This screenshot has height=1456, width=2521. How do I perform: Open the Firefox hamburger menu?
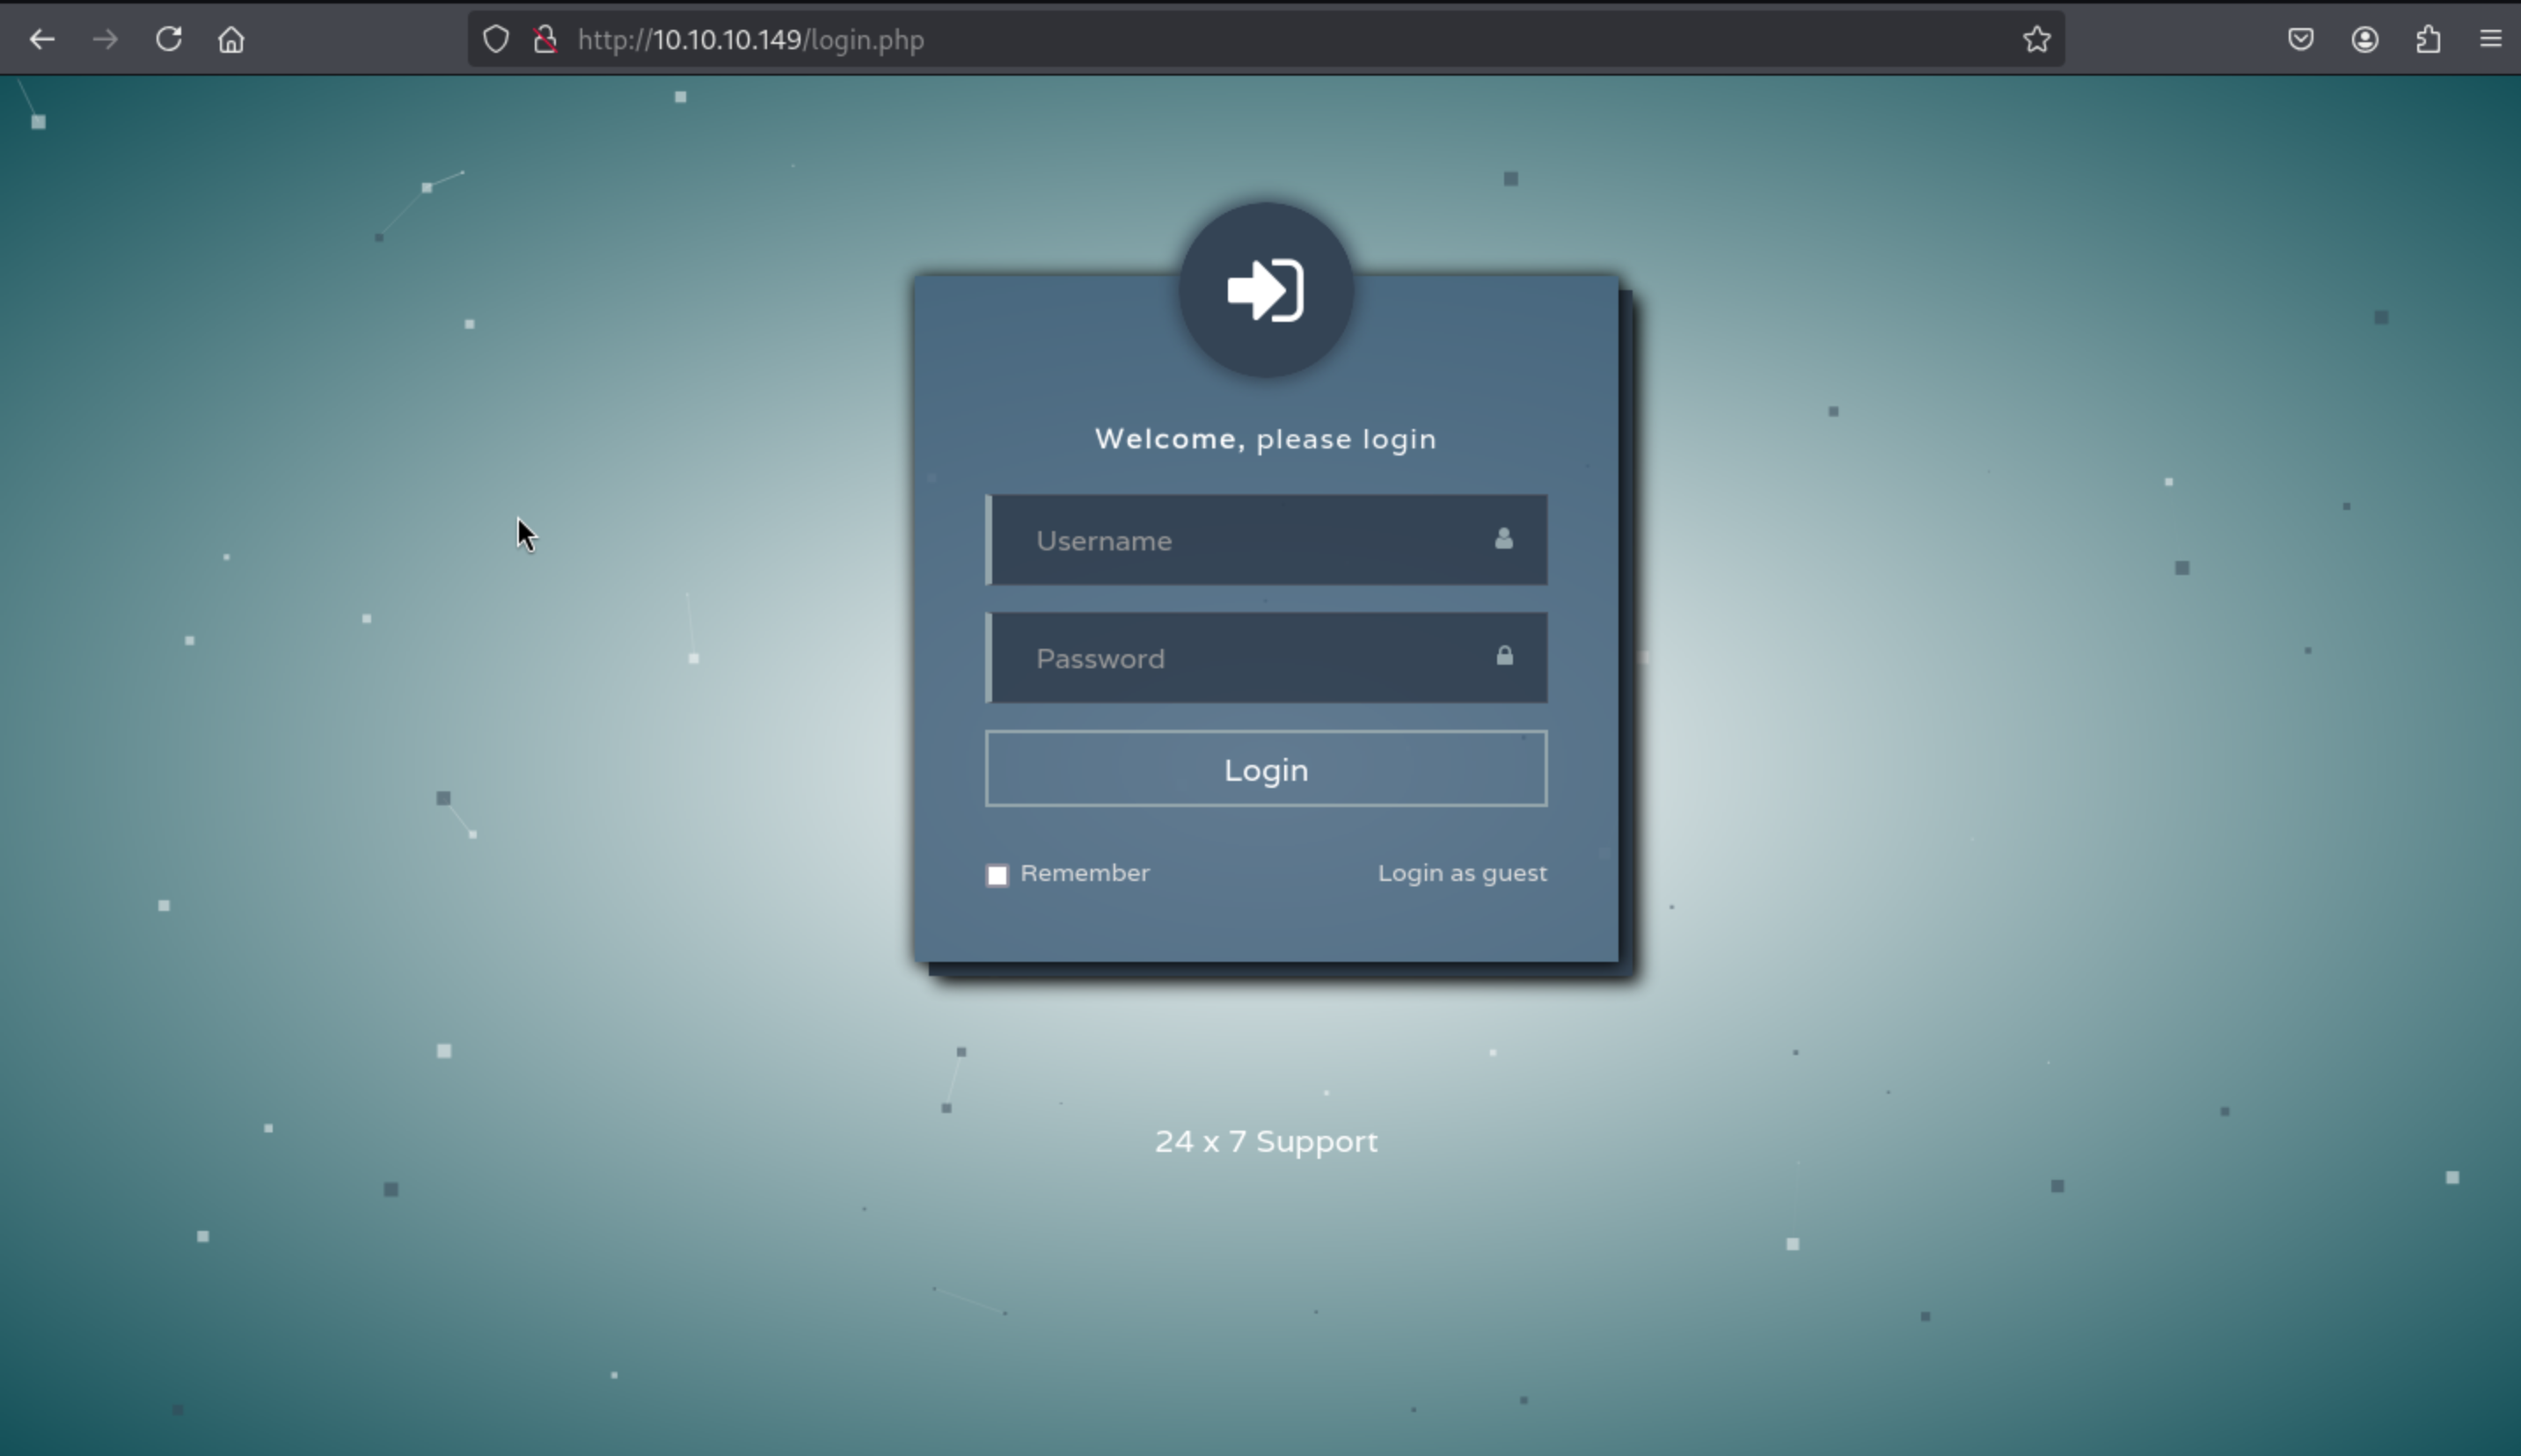2491,40
